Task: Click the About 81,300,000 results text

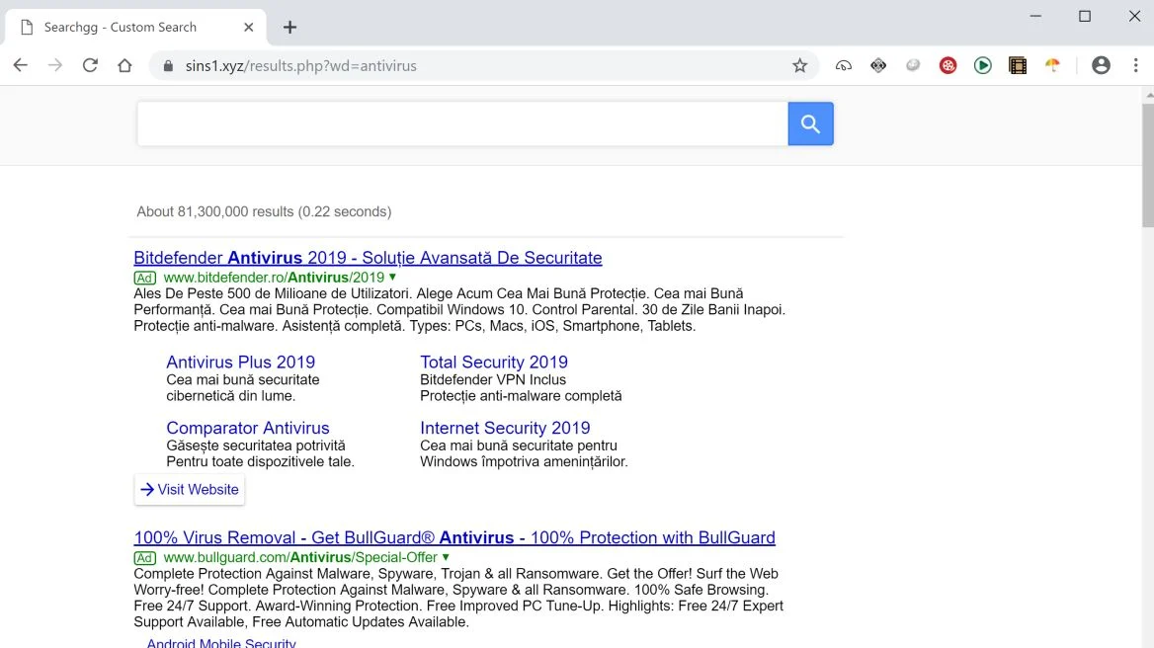Action: click(264, 211)
